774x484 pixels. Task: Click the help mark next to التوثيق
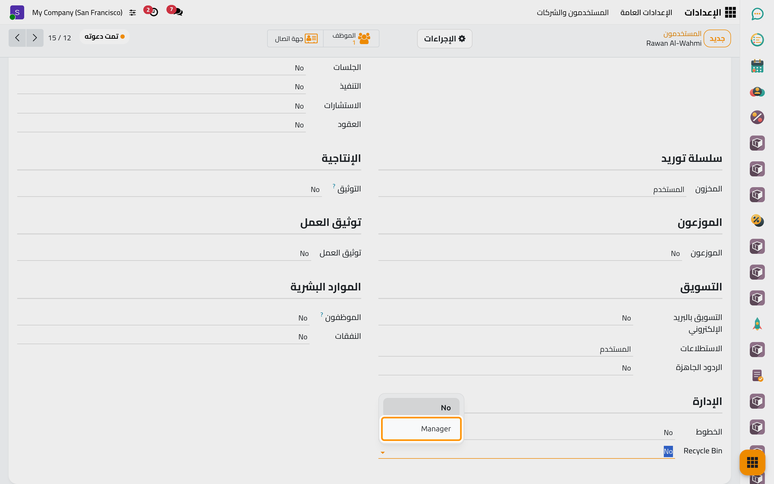tap(334, 186)
